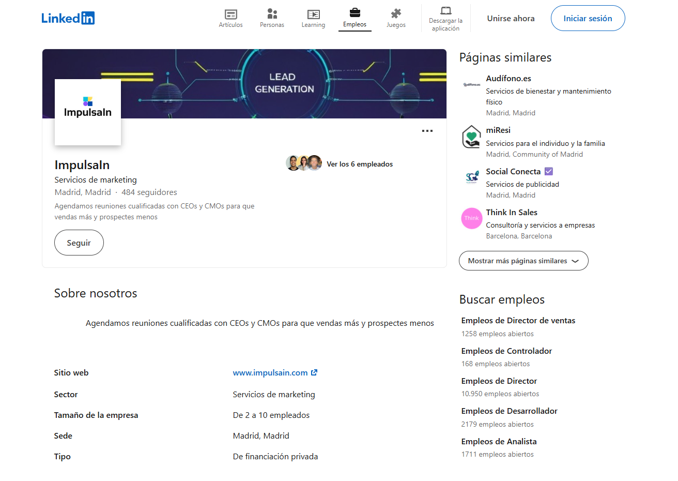Click the Juegos tab label
The width and height of the screenshot is (678, 481).
(396, 25)
